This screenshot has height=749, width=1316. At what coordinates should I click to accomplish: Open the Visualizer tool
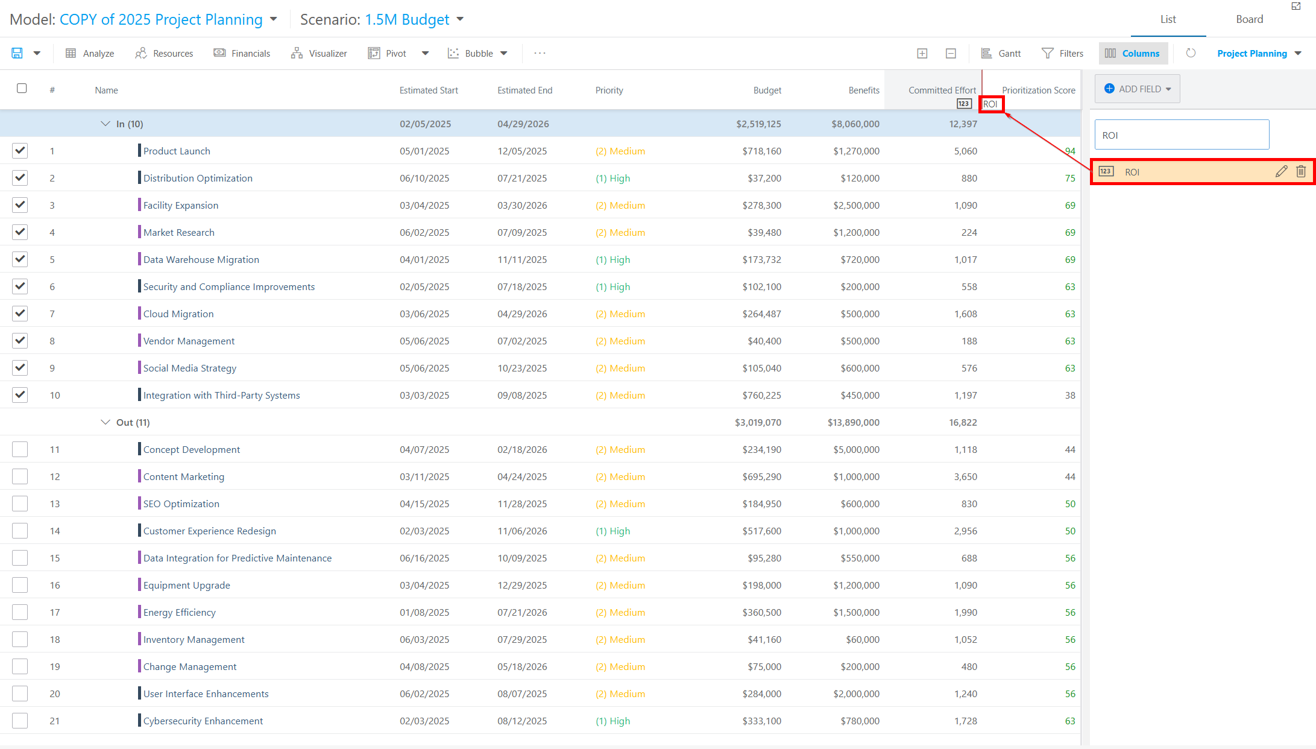coord(319,53)
